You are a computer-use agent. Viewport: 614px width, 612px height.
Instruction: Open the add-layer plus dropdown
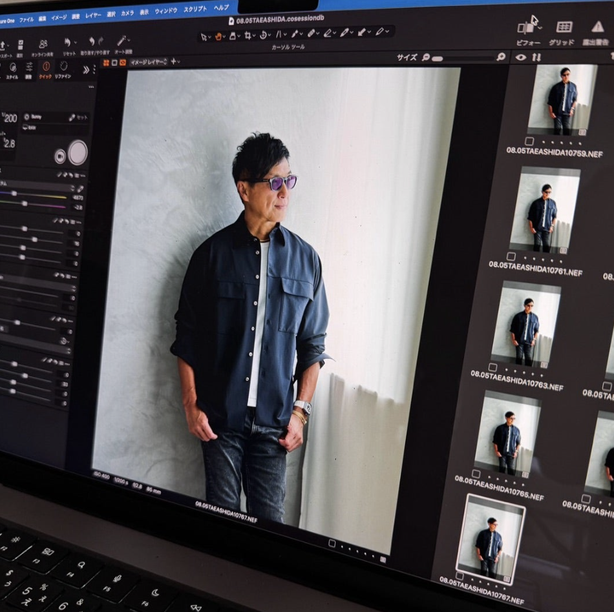[175, 61]
